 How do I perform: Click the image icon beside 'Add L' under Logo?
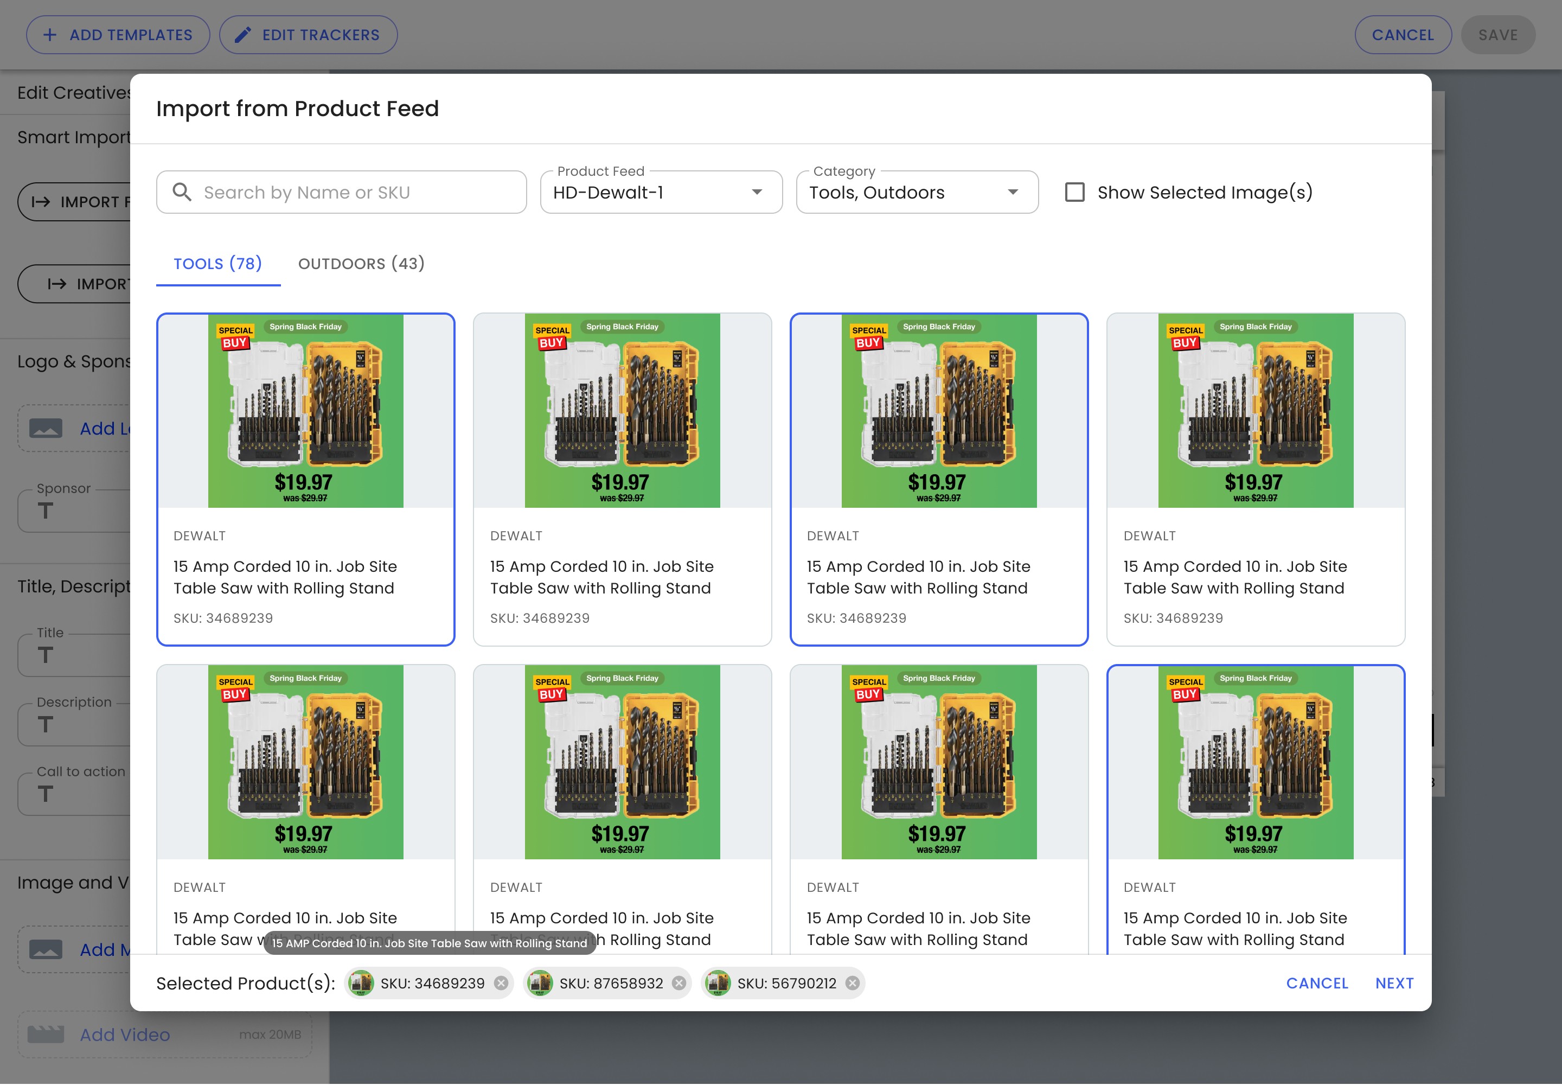click(x=46, y=428)
